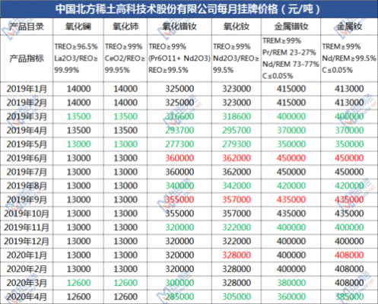Click the green 340000 in 2019年8月 row
Viewport: 378px width, 304px height.
[179, 185]
